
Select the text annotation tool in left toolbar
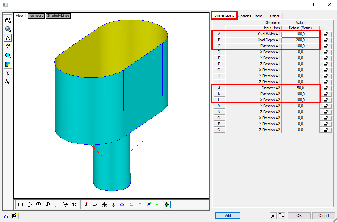(x=8, y=38)
